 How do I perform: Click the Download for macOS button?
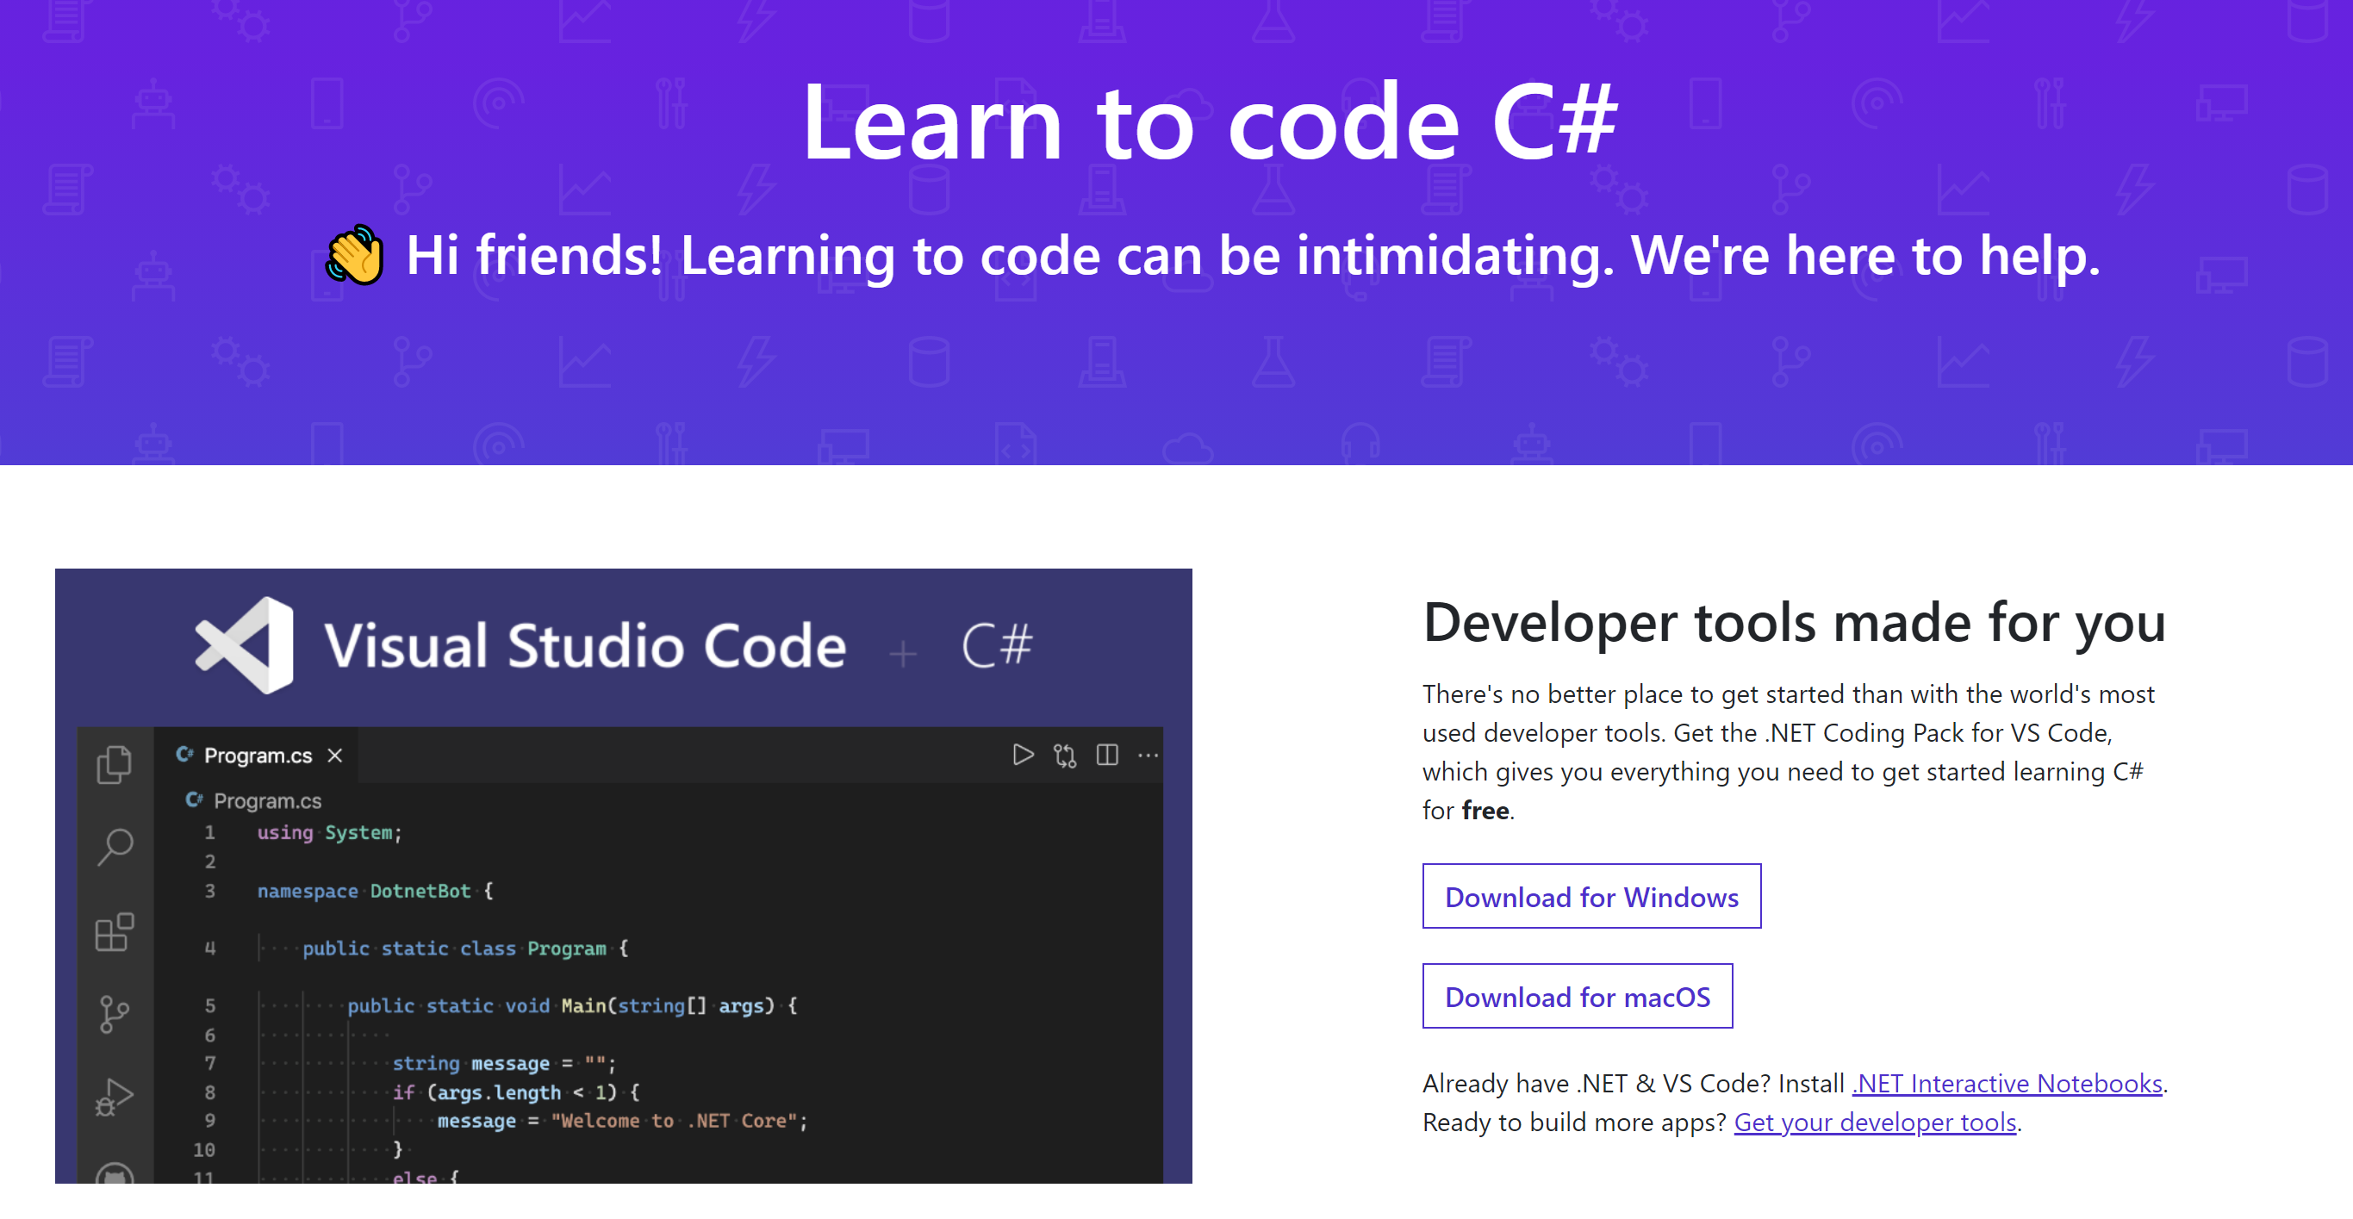[x=1578, y=995]
